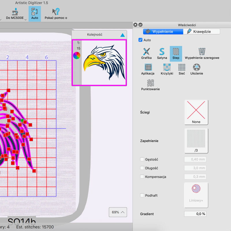Click the Kolejność panel header

(x=99, y=35)
